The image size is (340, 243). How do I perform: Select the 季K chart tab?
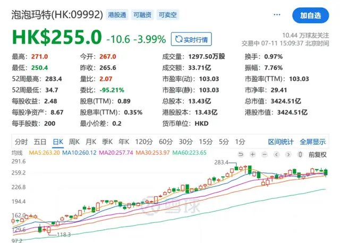(107, 142)
